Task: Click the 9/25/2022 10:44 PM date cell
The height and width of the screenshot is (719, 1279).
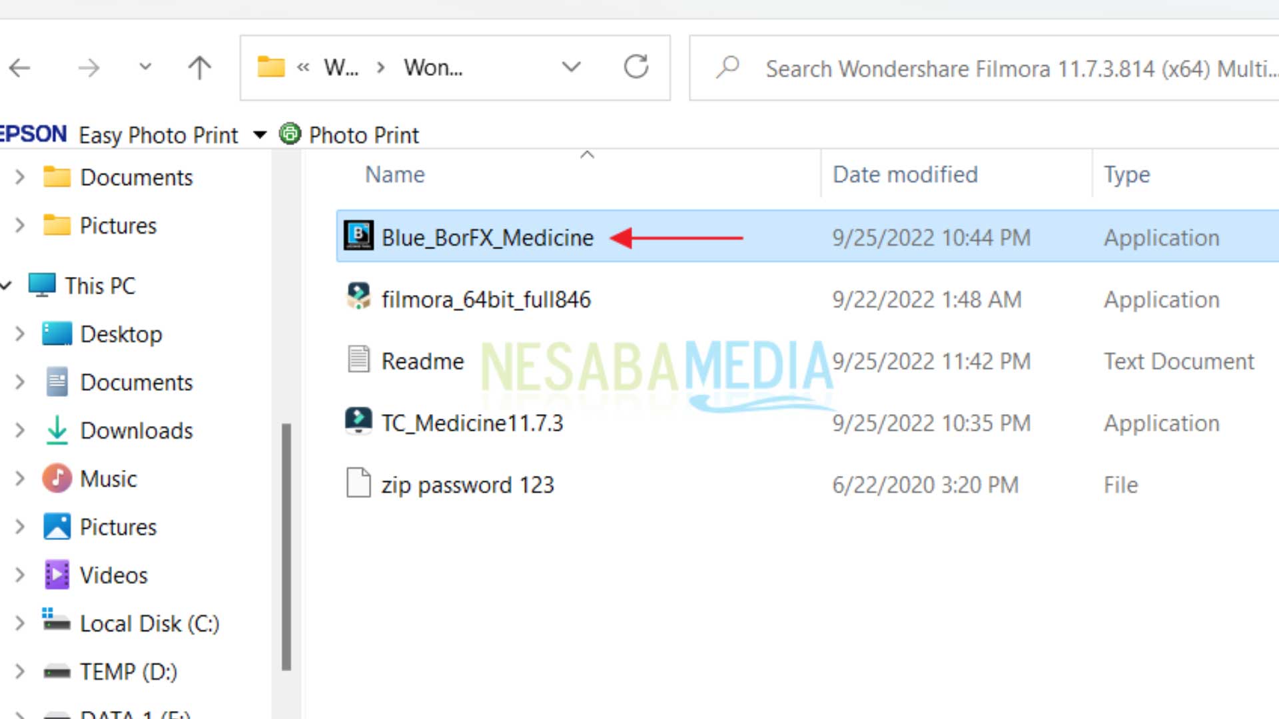Action: tap(931, 238)
